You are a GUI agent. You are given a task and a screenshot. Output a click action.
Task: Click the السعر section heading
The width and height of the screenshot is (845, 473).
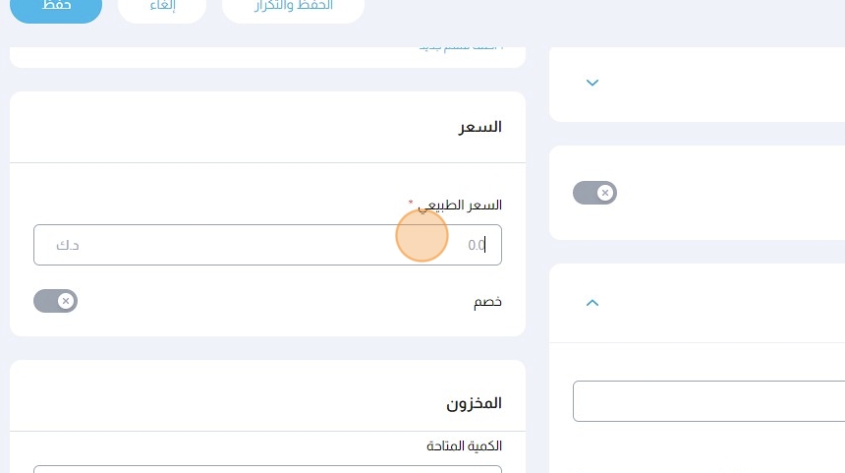pos(480,127)
